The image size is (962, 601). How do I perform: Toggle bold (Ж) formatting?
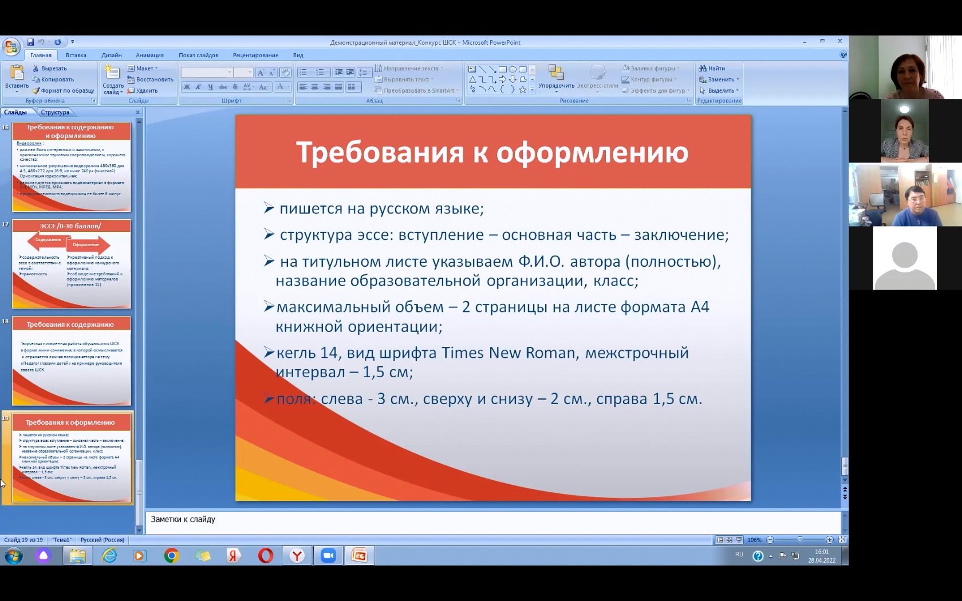(x=187, y=87)
